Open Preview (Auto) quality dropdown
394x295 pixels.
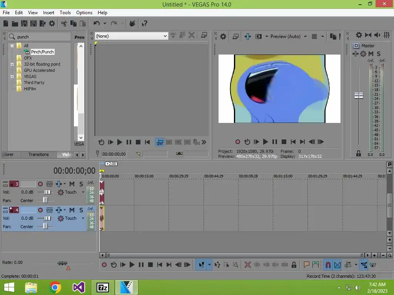tap(305, 36)
